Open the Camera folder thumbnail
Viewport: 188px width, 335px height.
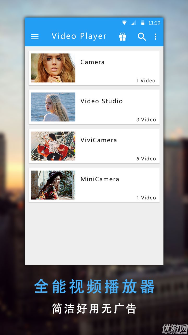tap(53, 68)
